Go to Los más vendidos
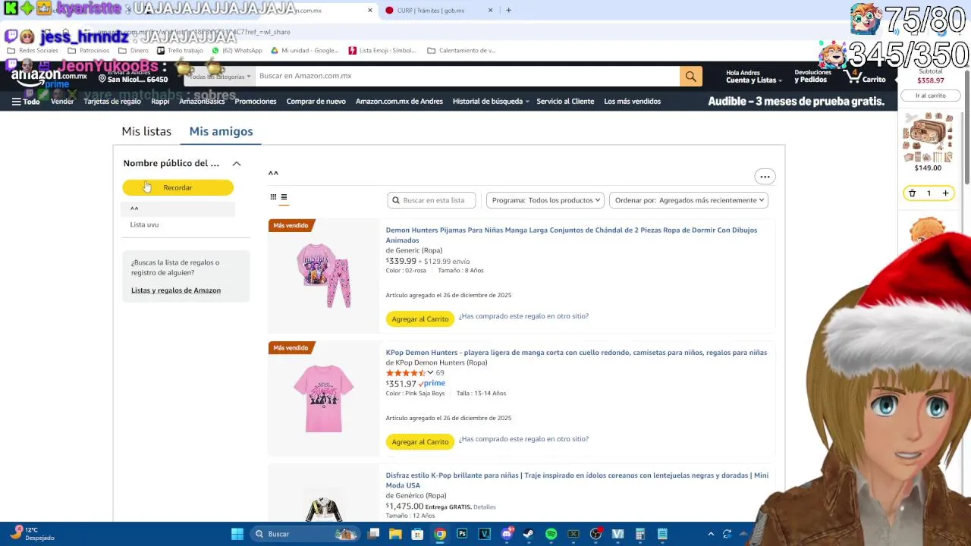Image resolution: width=971 pixels, height=546 pixels. pyautogui.click(x=632, y=101)
